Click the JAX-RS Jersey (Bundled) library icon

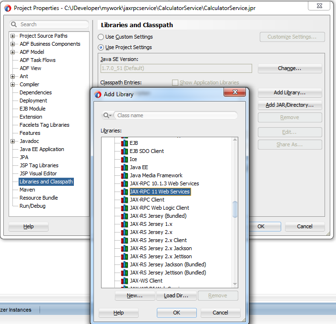124,216
